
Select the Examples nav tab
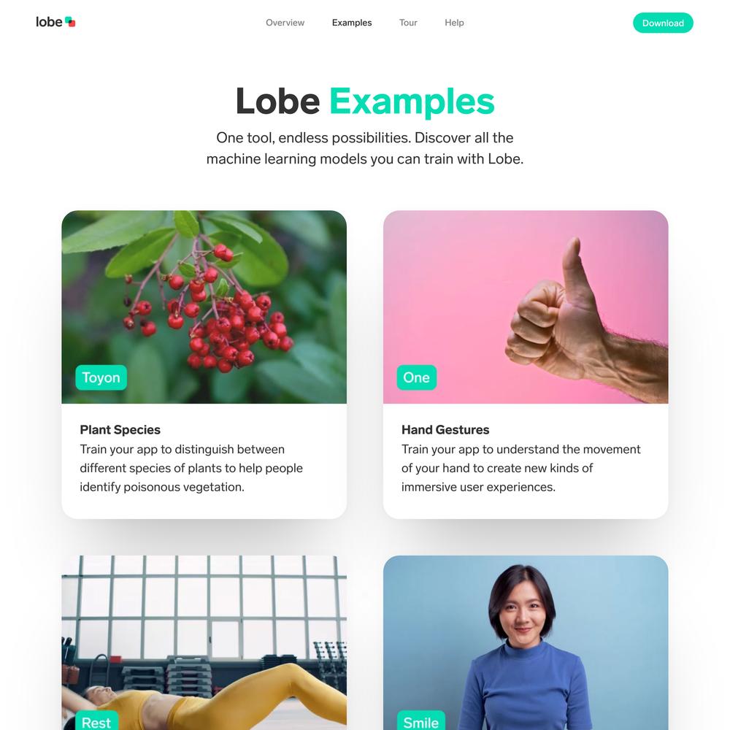(x=352, y=23)
